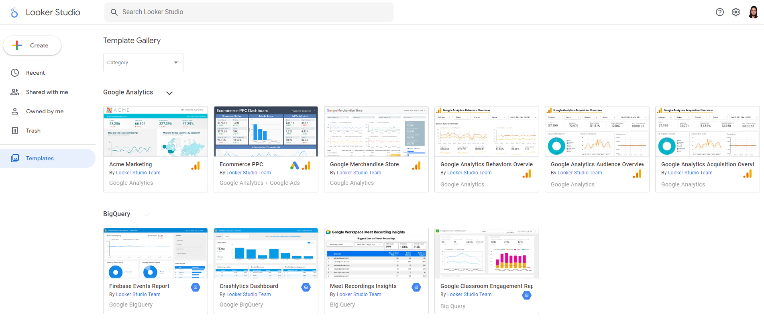The width and height of the screenshot is (764, 325).
Task: Click BigQuery icon on Crashlytics Dashboard card
Action: coord(306,287)
